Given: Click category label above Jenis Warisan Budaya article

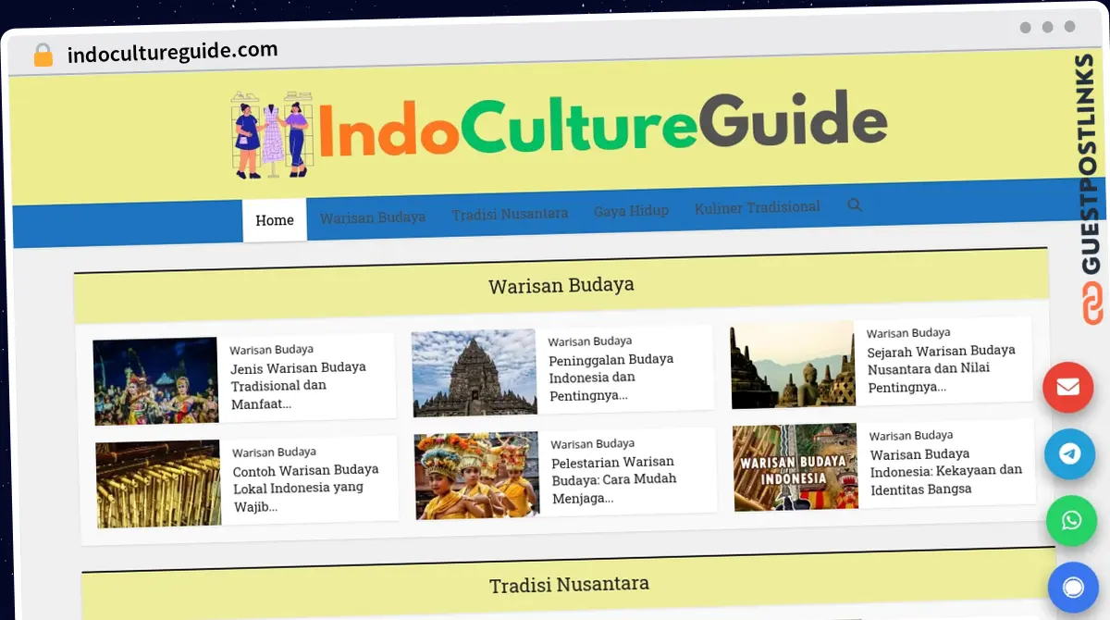Looking at the screenshot, I should coord(271,350).
